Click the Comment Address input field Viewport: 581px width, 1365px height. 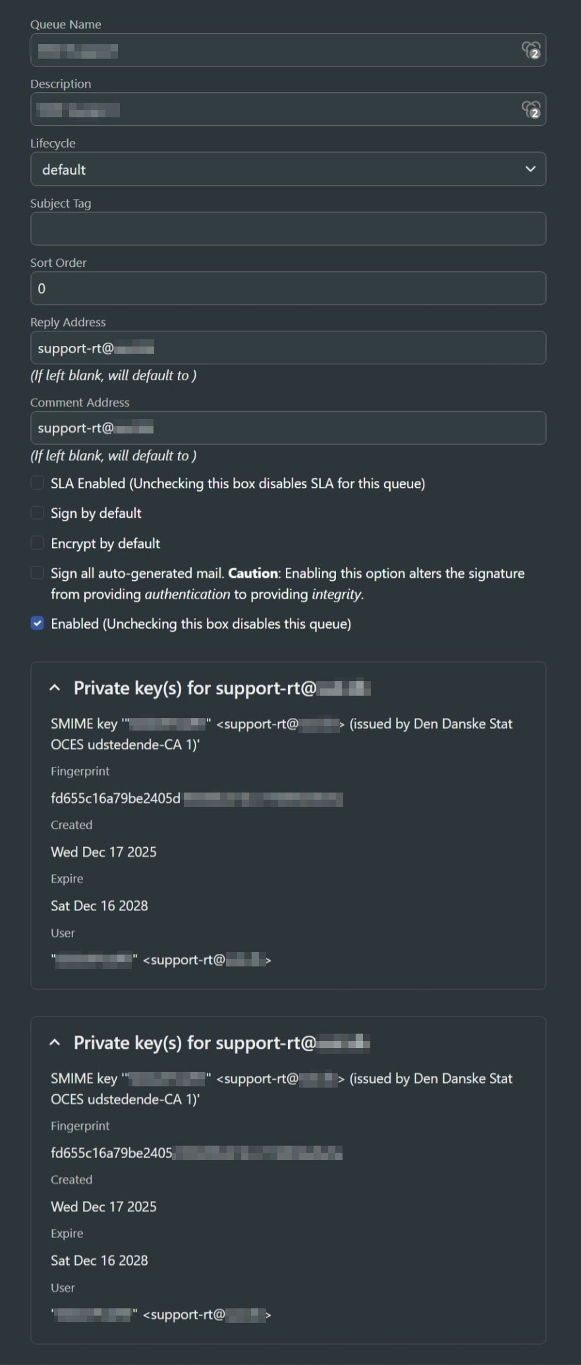point(288,428)
